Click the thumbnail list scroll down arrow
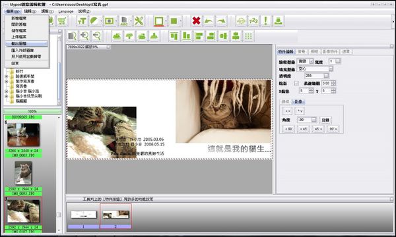396x237 pixels. (59, 230)
